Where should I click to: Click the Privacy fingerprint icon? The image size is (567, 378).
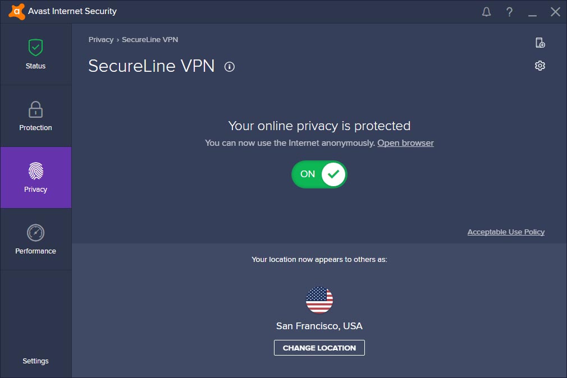pos(36,171)
